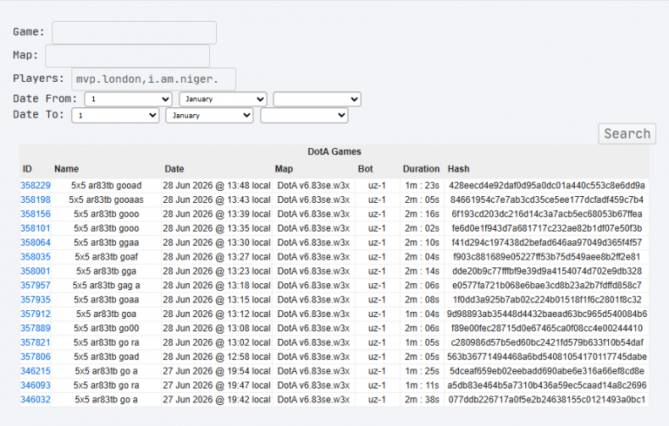
Task: Follow the 357957 game link
Action: pyautogui.click(x=36, y=285)
